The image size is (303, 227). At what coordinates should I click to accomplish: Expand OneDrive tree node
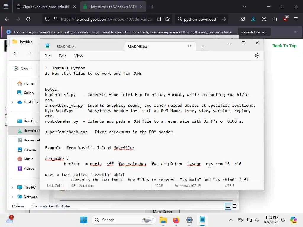pyautogui.click(x=12, y=102)
